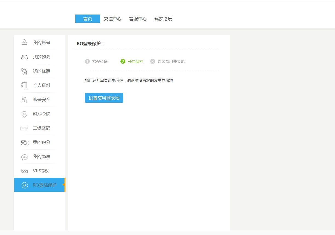
Task: Select VIP特权 sidebar label
Action: [41, 171]
